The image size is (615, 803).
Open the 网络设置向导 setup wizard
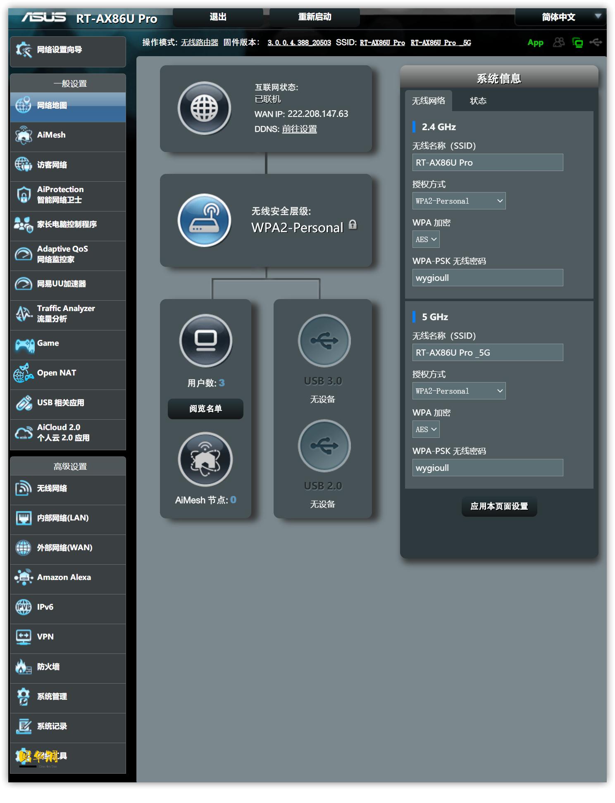point(68,52)
